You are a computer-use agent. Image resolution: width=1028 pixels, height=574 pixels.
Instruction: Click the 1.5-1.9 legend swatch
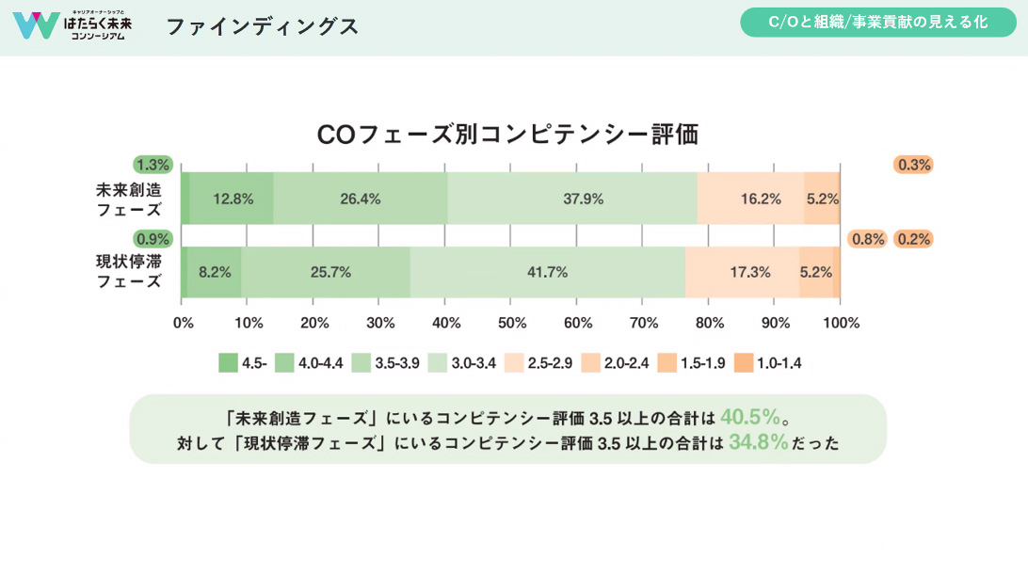pyautogui.click(x=667, y=362)
